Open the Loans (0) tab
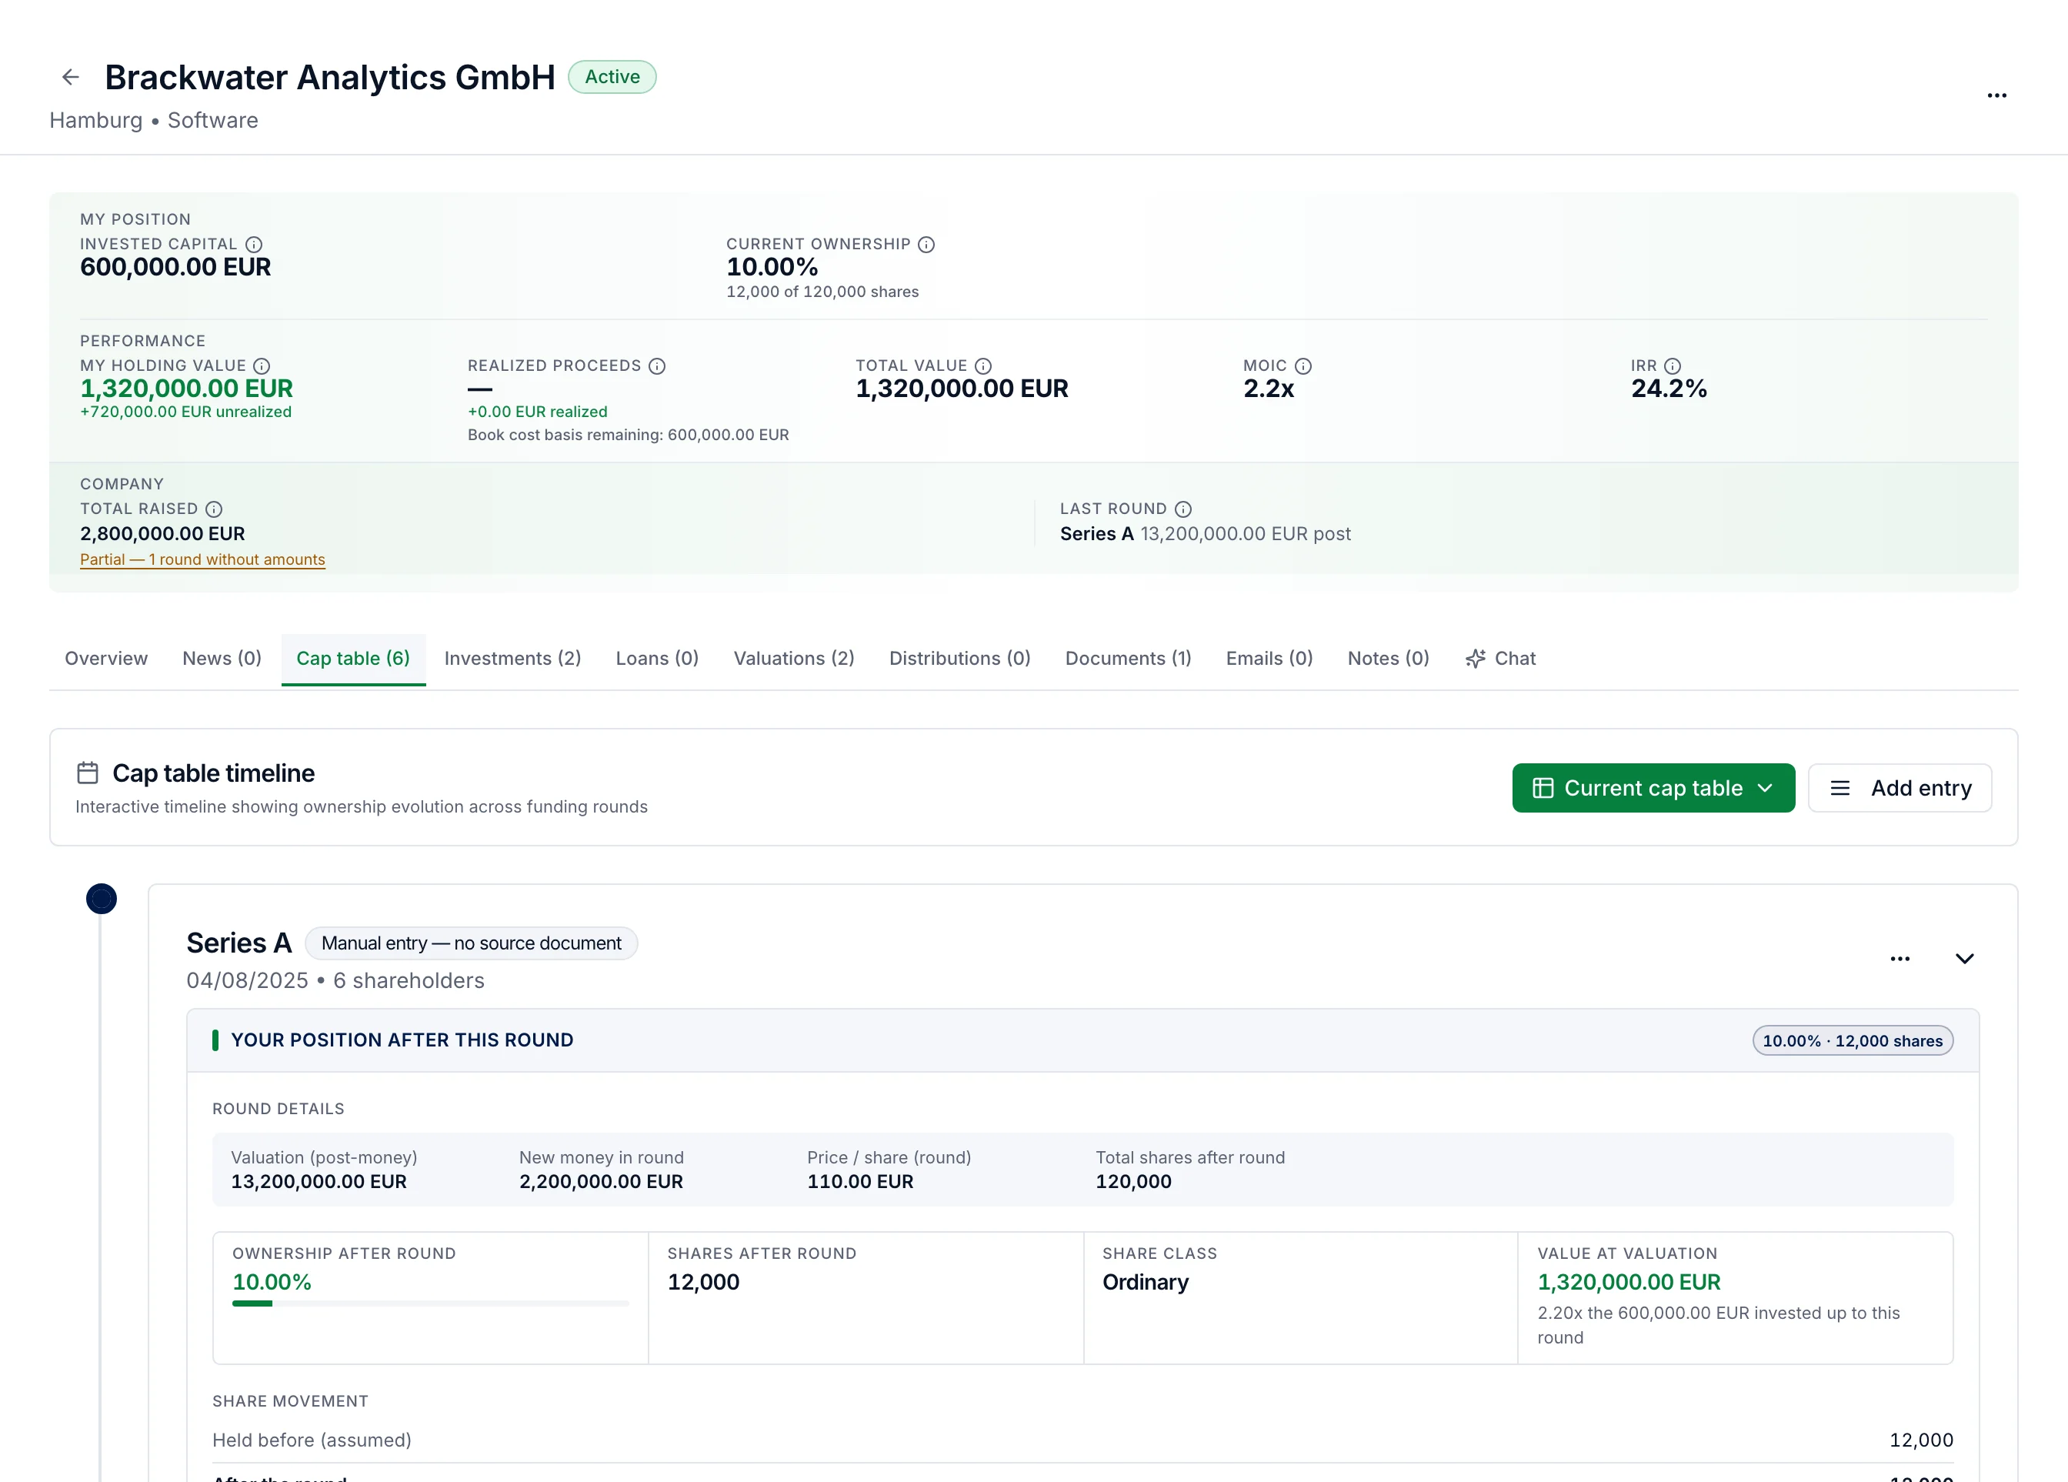Screen dimensions: 2068x1482 point(658,659)
